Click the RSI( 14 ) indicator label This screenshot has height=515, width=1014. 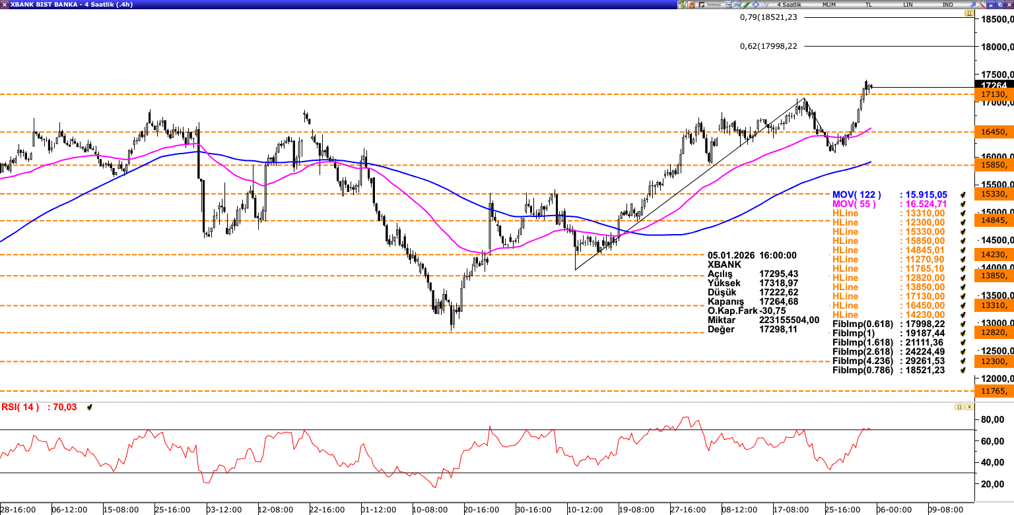pos(20,408)
